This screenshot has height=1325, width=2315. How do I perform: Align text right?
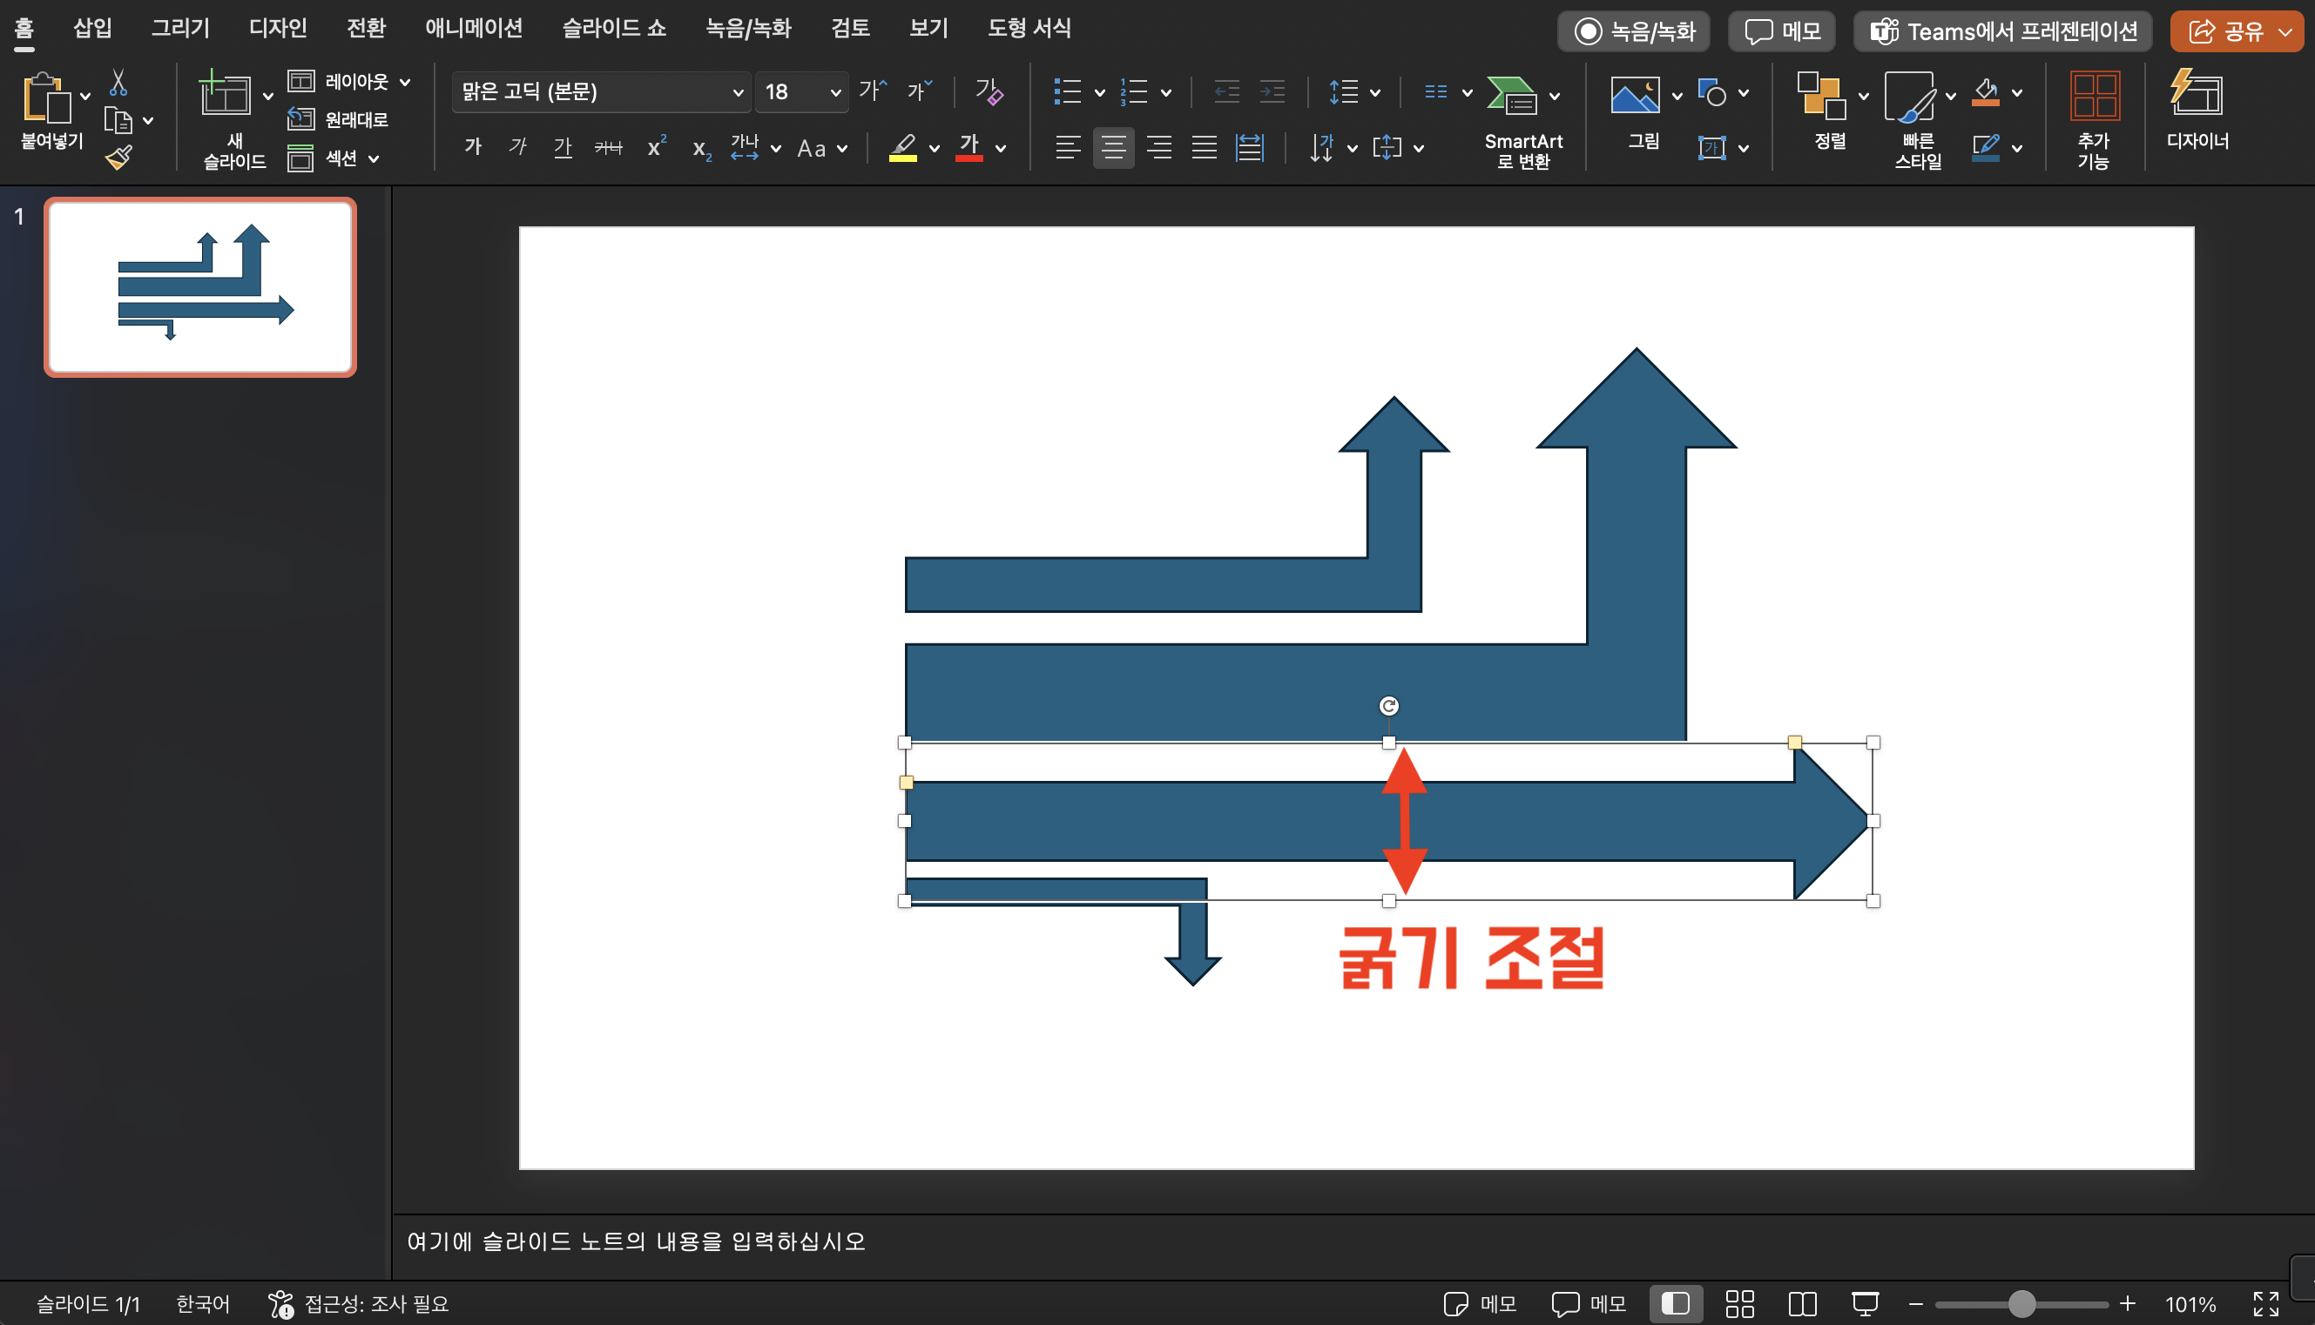click(x=1159, y=146)
